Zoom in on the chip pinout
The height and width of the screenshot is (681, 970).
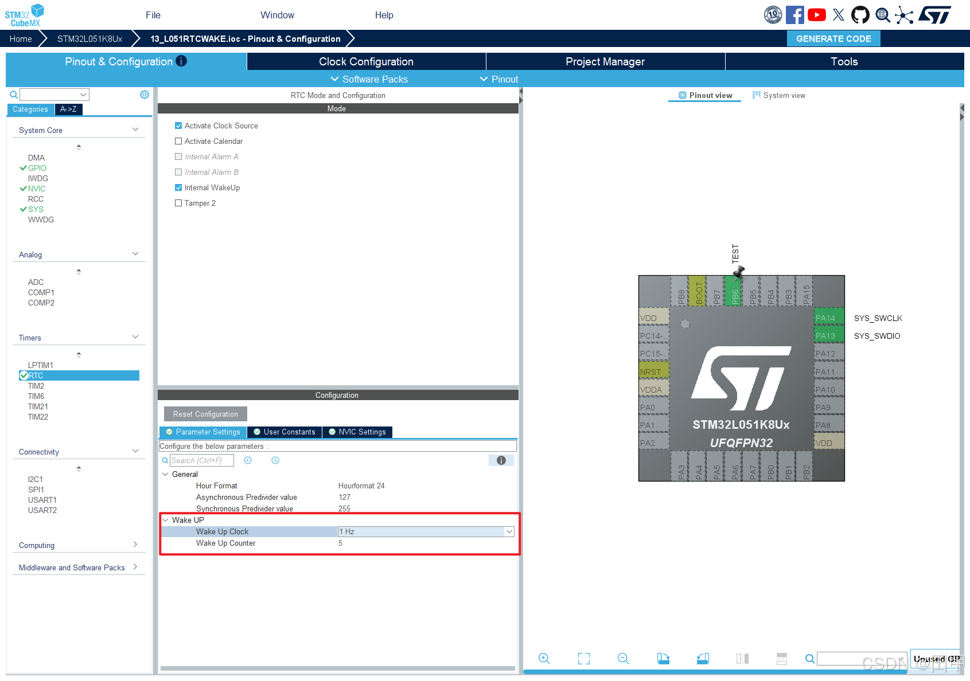(544, 659)
